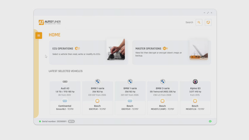Click the M badge beside Master Operations
The image size is (249, 140).
click(x=165, y=49)
